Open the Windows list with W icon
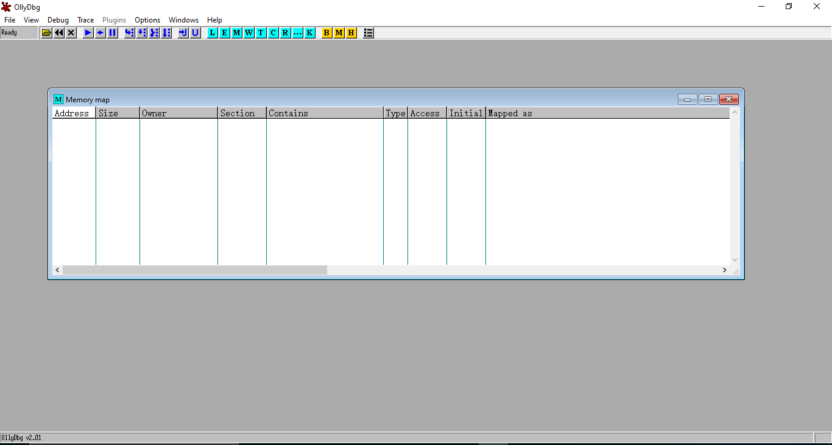Viewport: 832px width, 445px height. pos(249,33)
